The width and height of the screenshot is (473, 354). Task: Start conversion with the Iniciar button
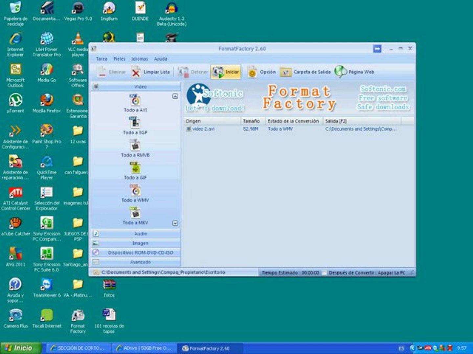(x=226, y=72)
